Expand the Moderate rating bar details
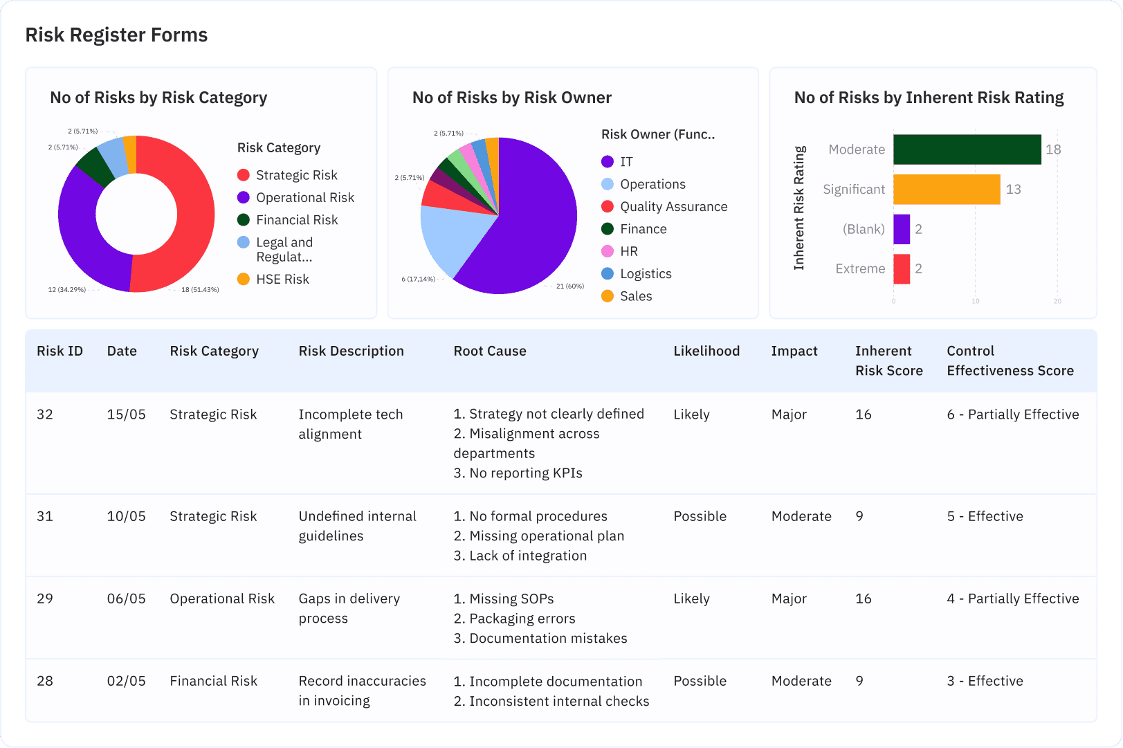 pos(966,149)
